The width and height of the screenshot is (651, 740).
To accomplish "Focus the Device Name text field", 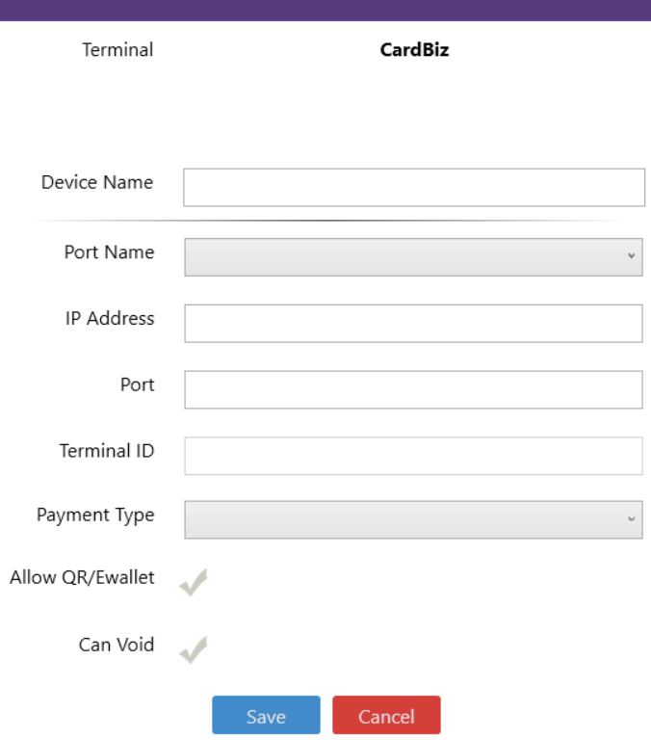I will pyautogui.click(x=413, y=188).
